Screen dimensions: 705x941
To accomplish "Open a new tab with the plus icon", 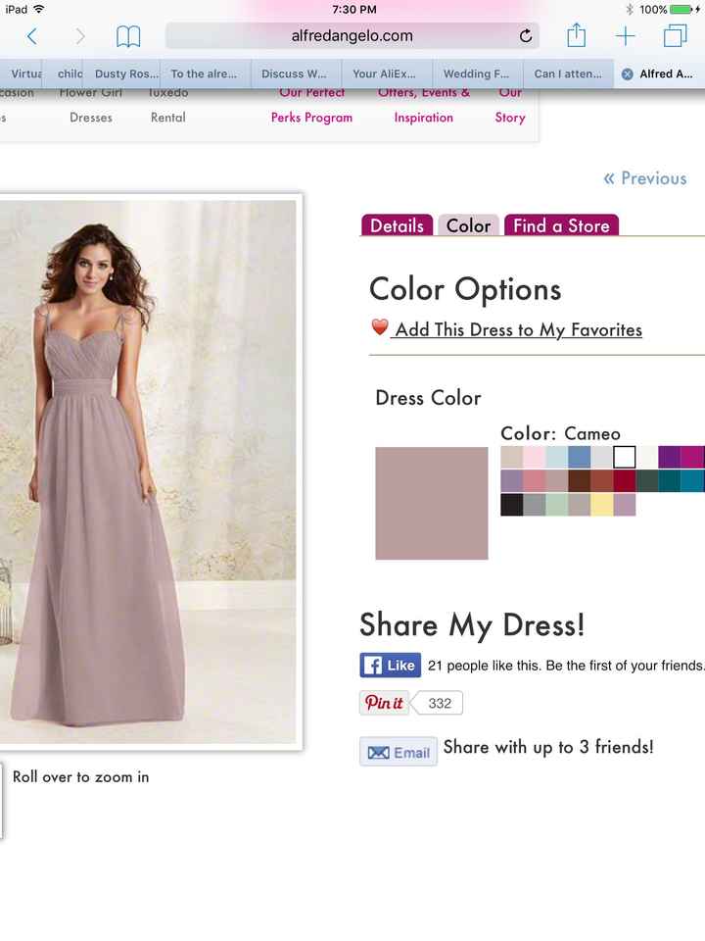I will 625,34.
